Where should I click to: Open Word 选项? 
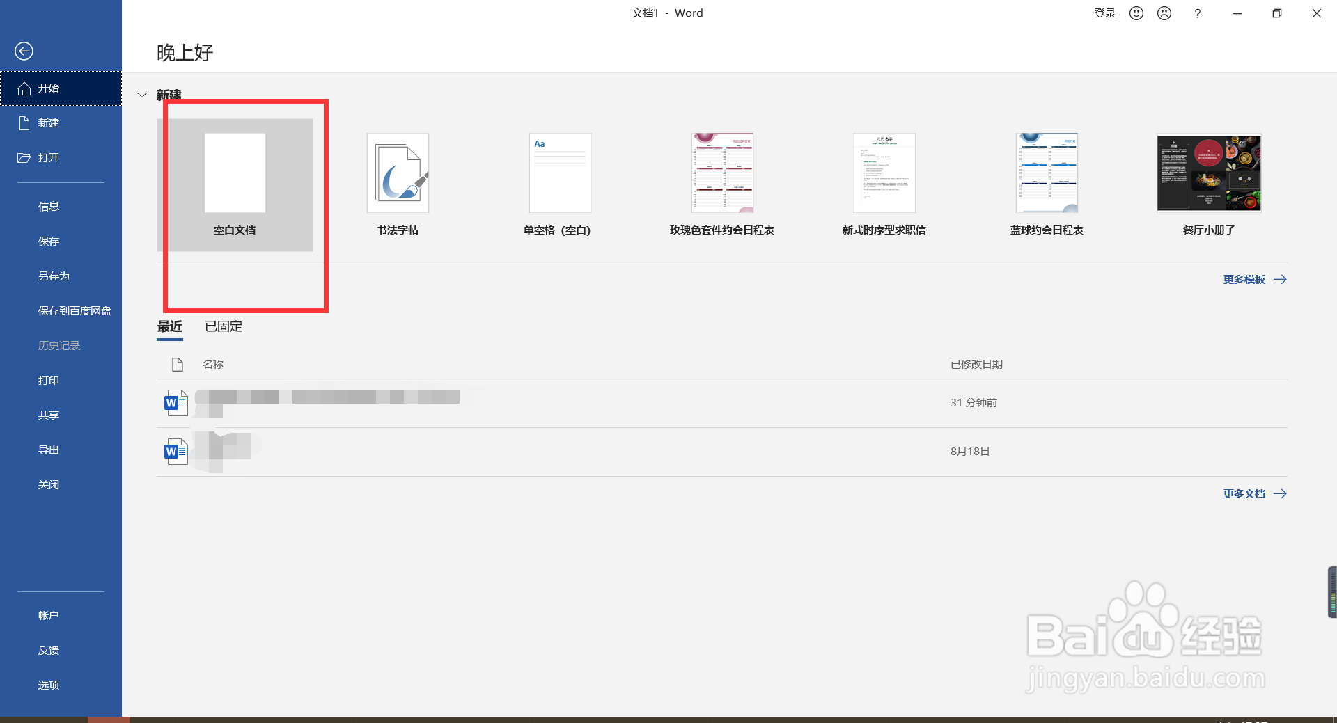(61, 685)
